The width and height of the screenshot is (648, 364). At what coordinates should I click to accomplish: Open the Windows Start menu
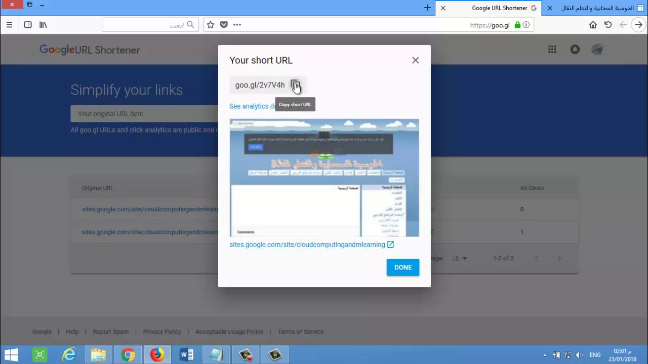[x=11, y=355]
